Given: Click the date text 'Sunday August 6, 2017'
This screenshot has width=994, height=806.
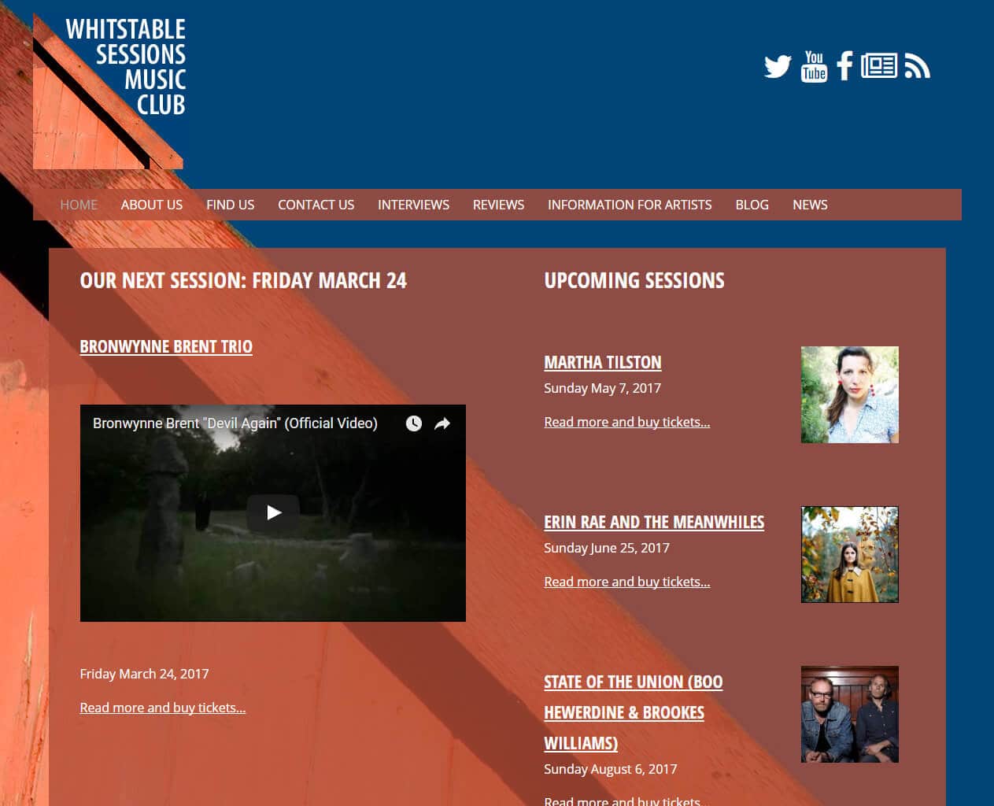Looking at the screenshot, I should [611, 769].
